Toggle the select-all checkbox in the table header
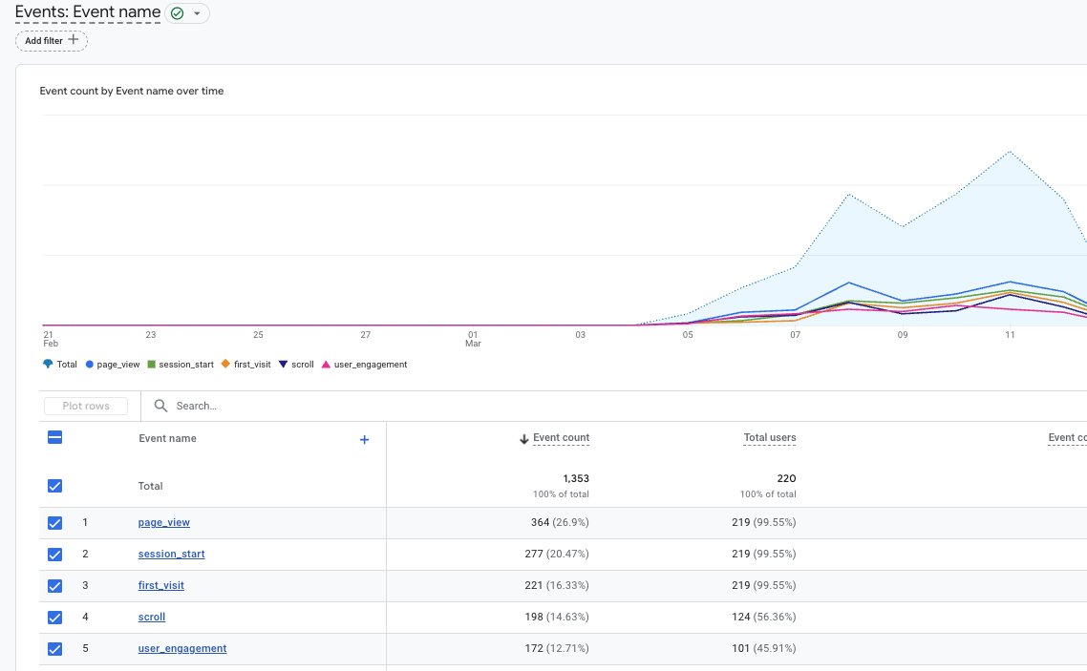1087x671 pixels. (x=54, y=438)
